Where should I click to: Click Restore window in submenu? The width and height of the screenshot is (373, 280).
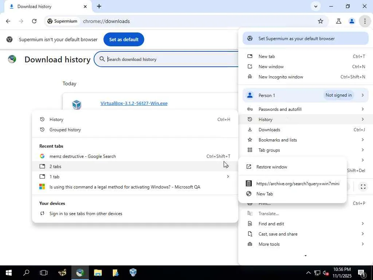[292, 167]
